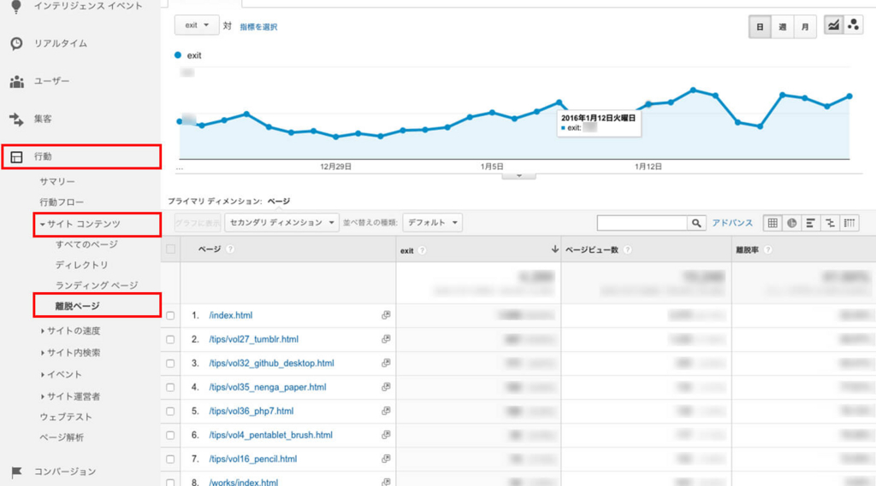Viewport: 876px width, 486px height.
Task: Open 離脱ページ in the sidebar
Action: tap(77, 306)
